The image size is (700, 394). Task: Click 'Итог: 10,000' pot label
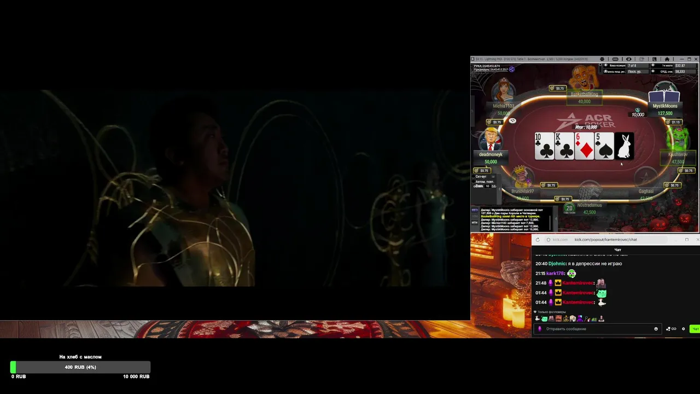click(x=586, y=127)
